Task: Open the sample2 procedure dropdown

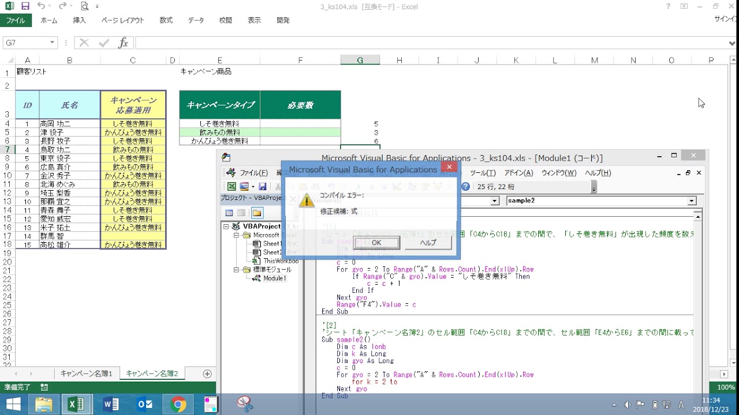Action: (692, 201)
